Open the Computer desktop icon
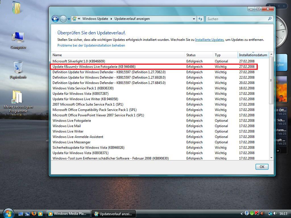Viewport: 291px width, 218px height. 18,40
